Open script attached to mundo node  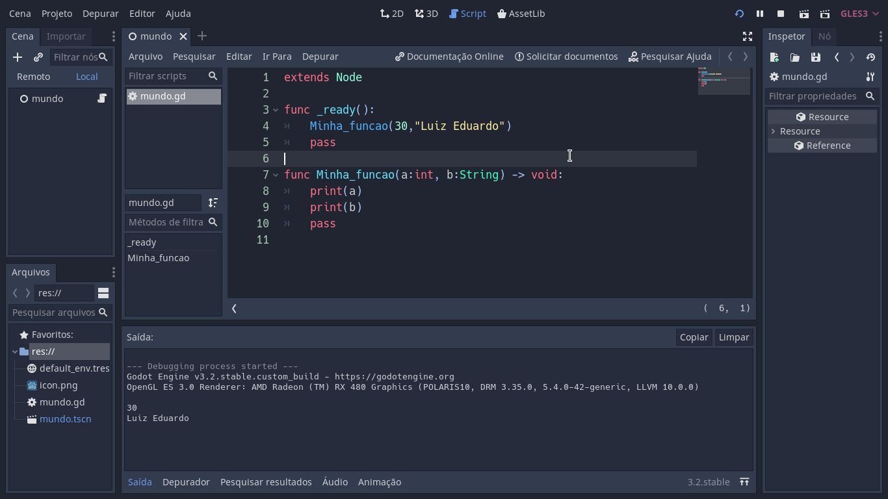(x=102, y=98)
